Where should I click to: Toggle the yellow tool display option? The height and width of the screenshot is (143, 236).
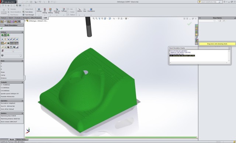2,43
